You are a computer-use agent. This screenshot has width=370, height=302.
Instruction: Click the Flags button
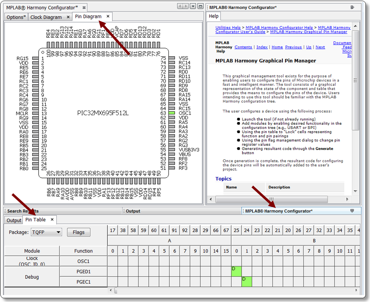tap(79, 232)
